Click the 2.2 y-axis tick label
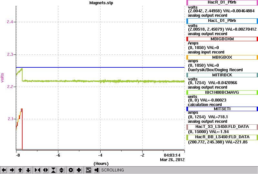 10,86
